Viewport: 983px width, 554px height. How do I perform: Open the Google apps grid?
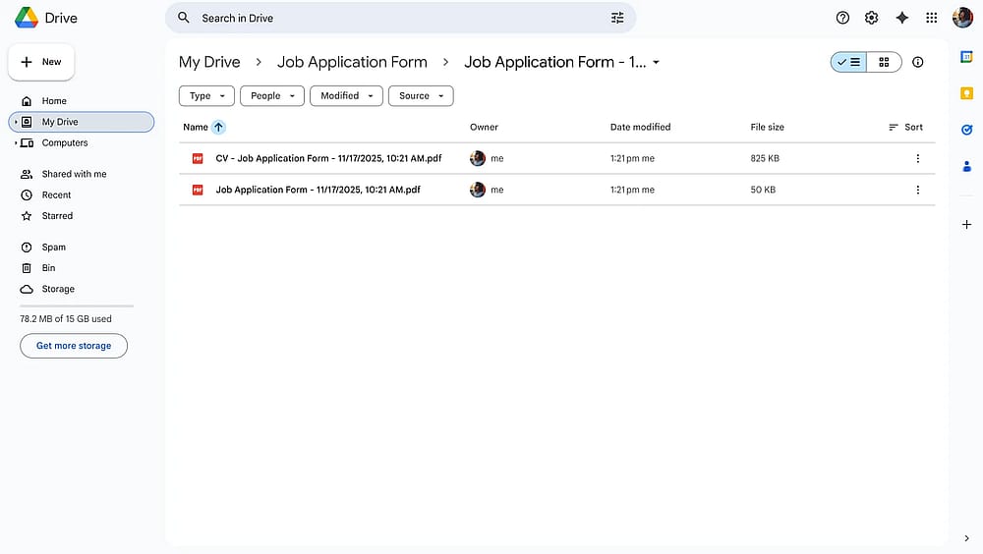pyautogui.click(x=932, y=18)
